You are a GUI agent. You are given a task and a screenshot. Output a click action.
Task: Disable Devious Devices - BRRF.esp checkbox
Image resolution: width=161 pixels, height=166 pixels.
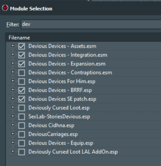coord(22,90)
